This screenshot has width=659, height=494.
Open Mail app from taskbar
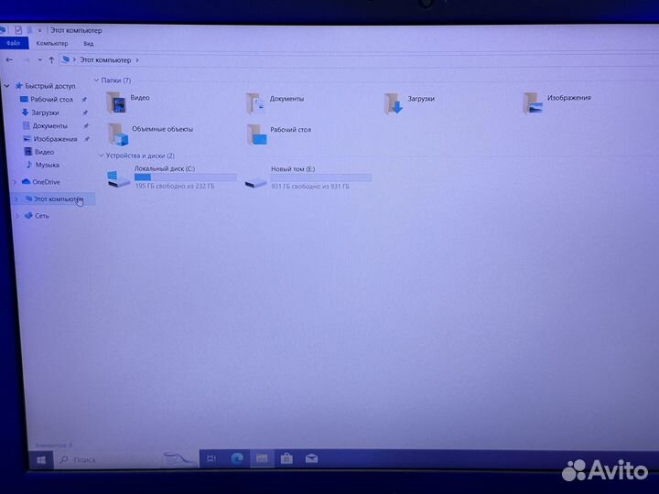(x=311, y=458)
